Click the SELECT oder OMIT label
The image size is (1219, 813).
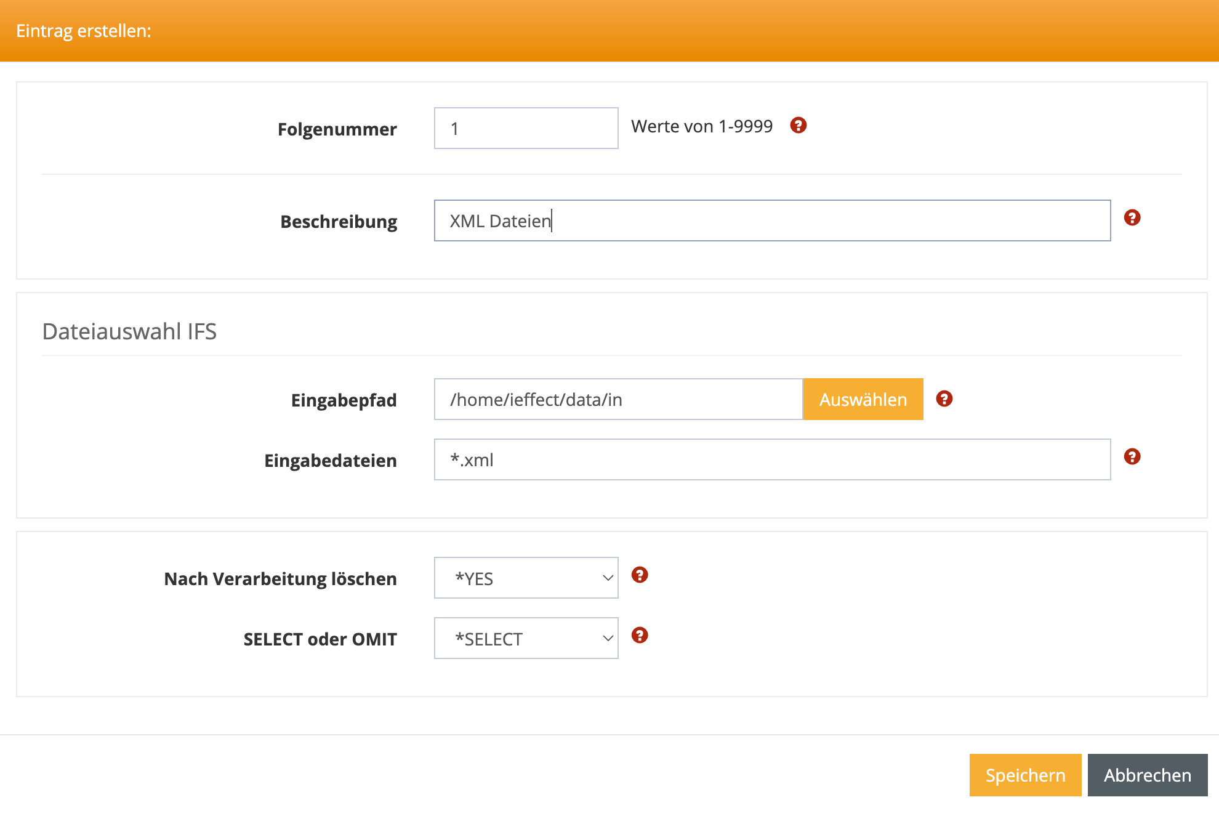point(320,639)
